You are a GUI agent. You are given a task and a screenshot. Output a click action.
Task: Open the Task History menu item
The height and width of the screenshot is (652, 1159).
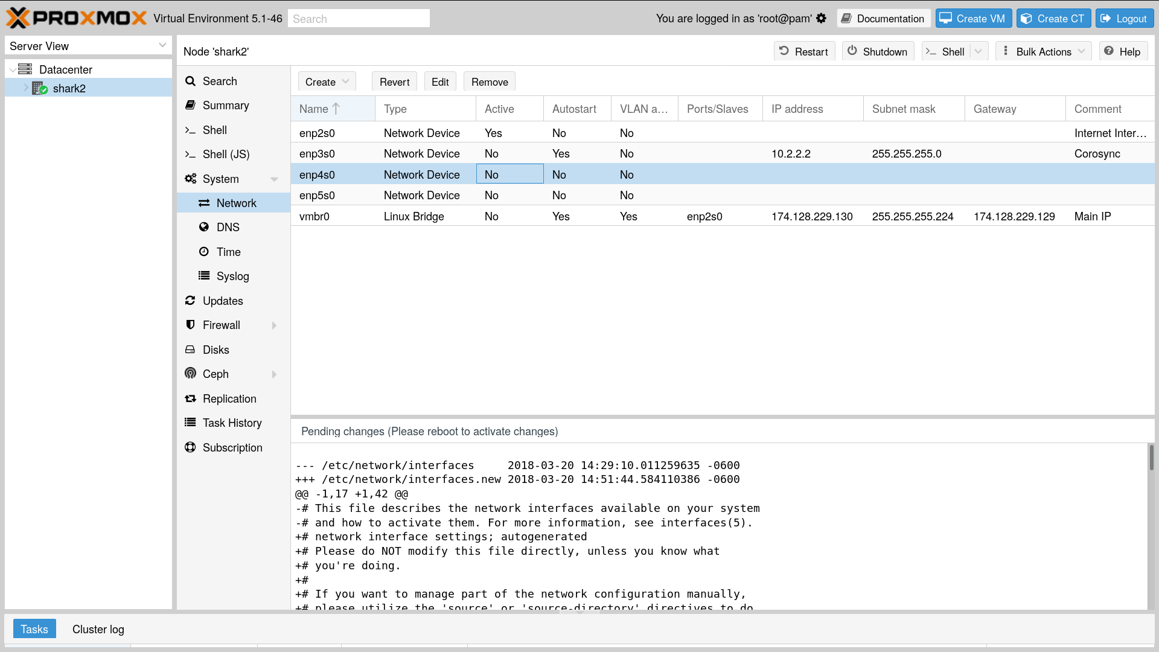pos(232,423)
